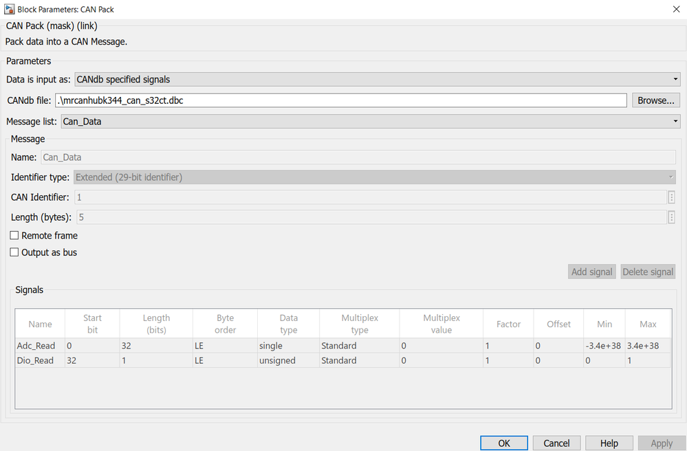Click the CANdb file path field
687x451 pixels.
(341, 100)
